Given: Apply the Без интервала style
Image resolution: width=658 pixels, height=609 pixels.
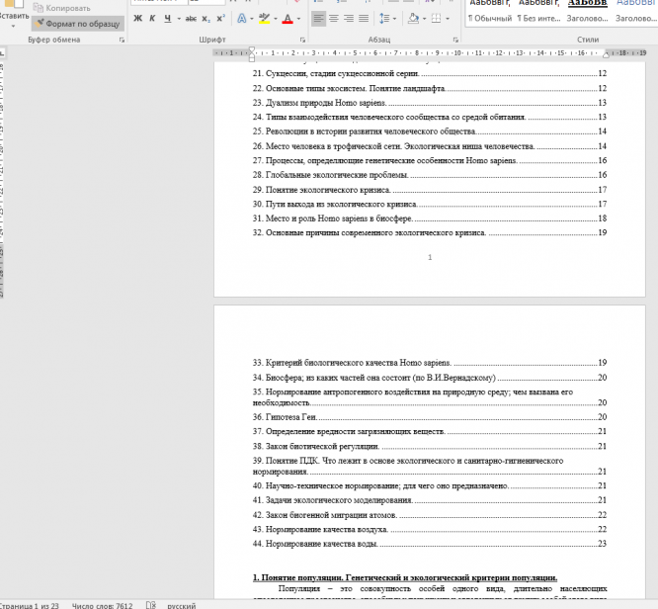Looking at the screenshot, I should coord(538,13).
